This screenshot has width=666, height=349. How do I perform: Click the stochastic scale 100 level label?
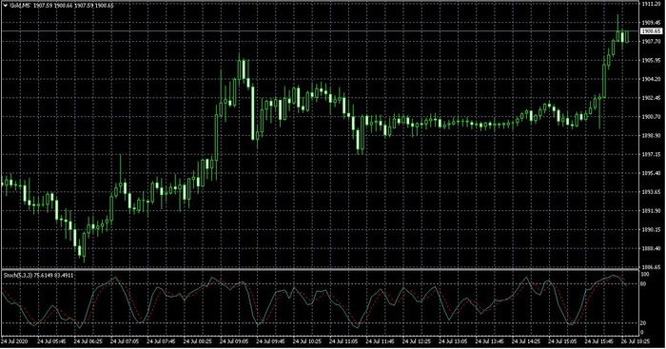tap(645, 274)
